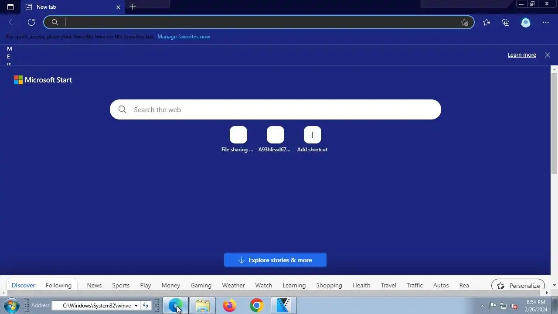The height and width of the screenshot is (314, 558).
Task: Open the Traffic feed tab
Action: pos(415,285)
